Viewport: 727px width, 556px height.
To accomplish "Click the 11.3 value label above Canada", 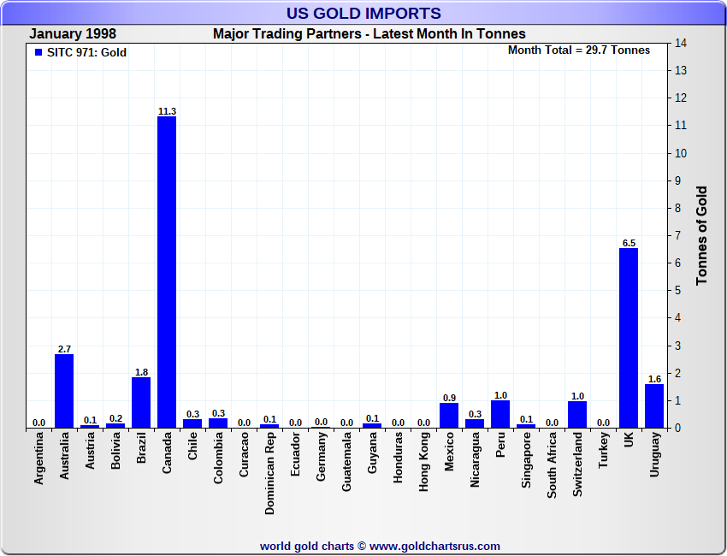I will [x=167, y=111].
